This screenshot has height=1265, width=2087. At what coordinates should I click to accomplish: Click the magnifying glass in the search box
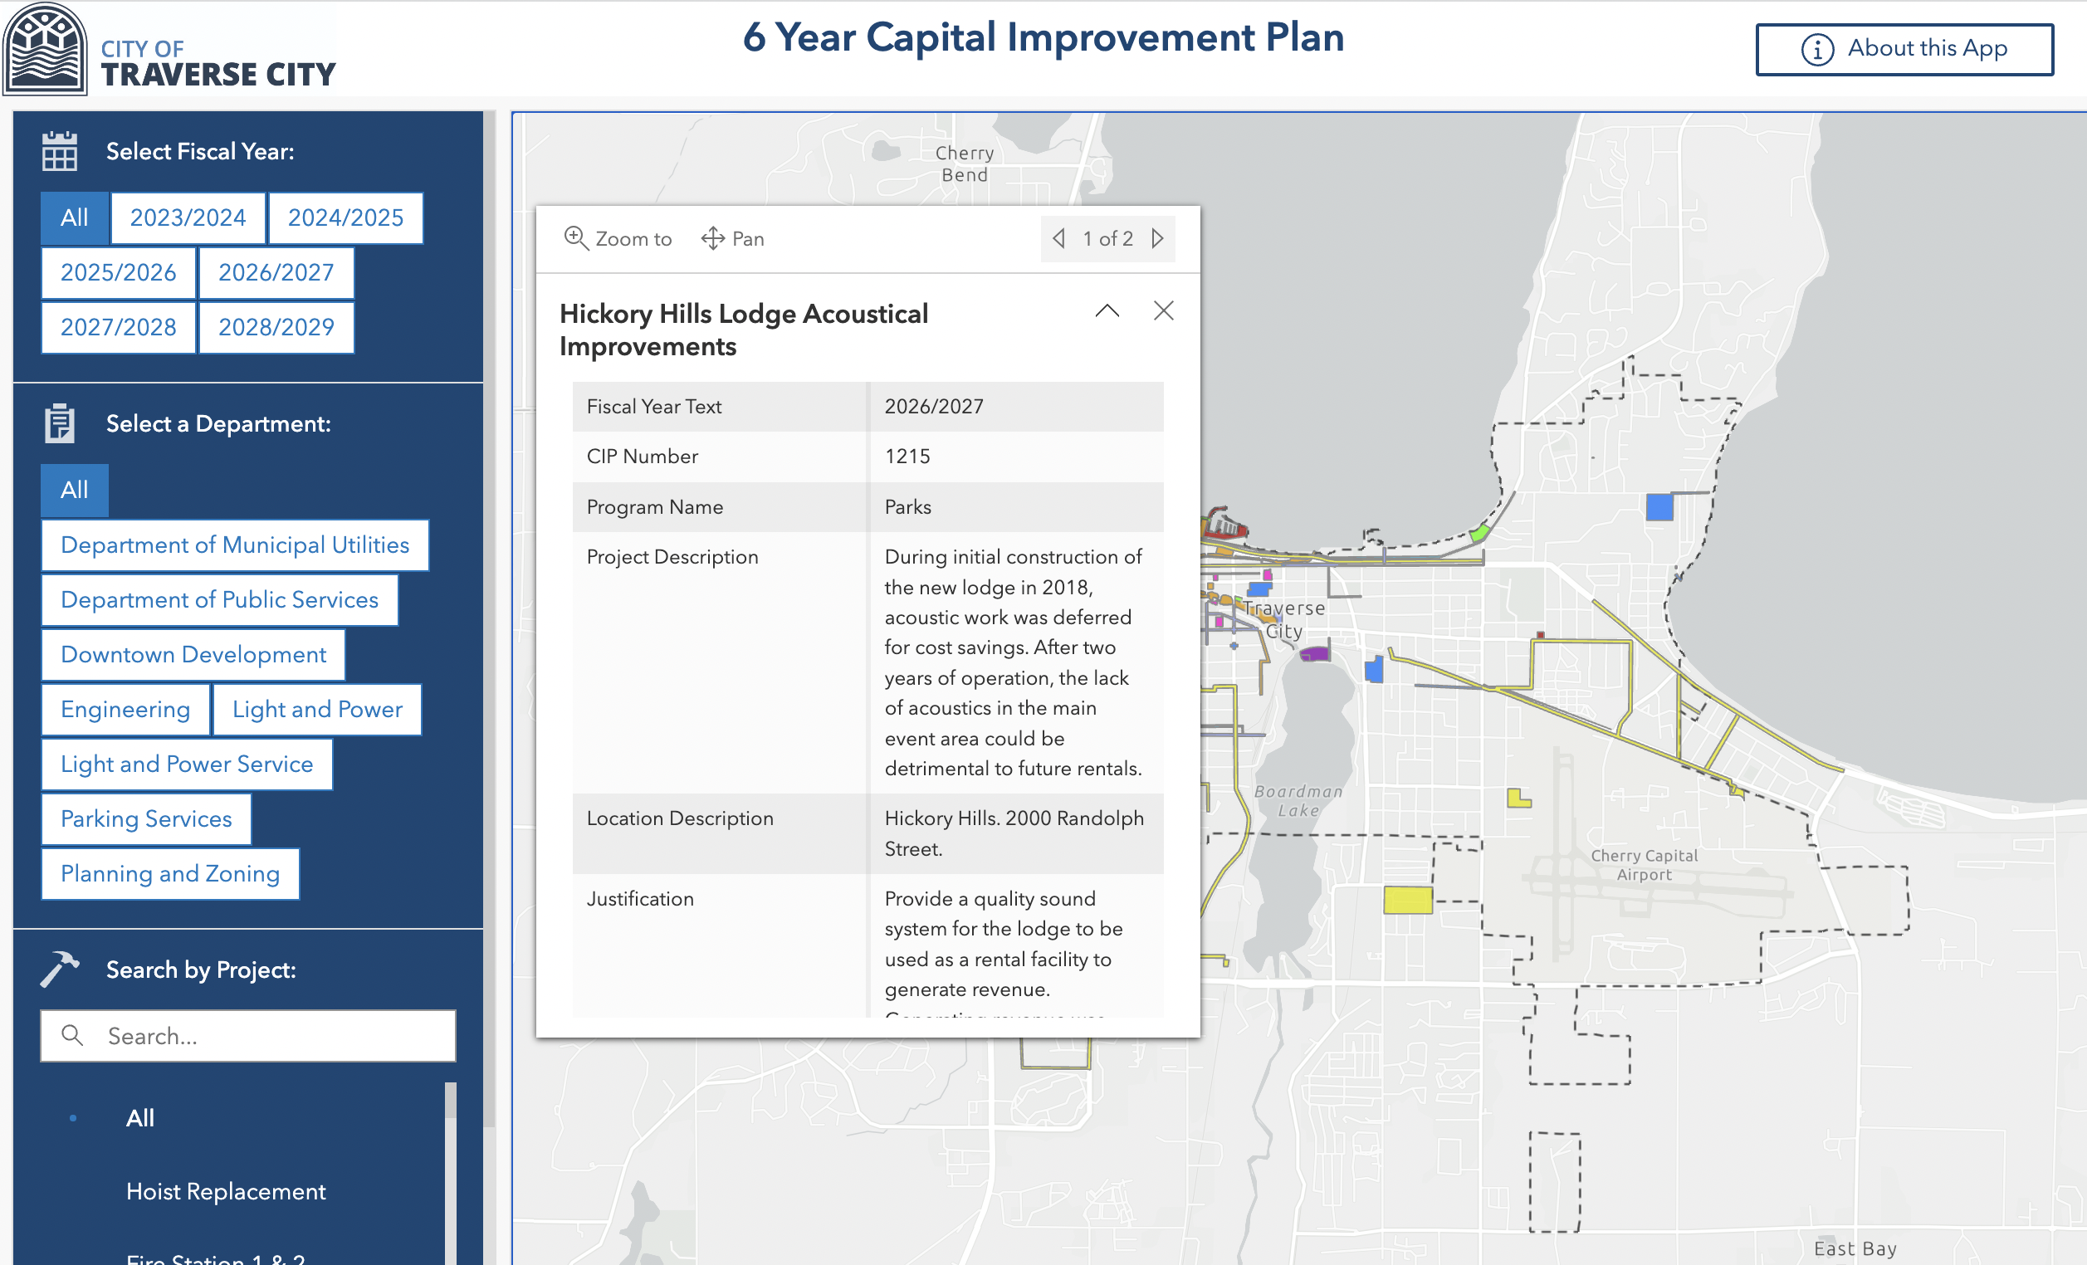click(x=71, y=1035)
